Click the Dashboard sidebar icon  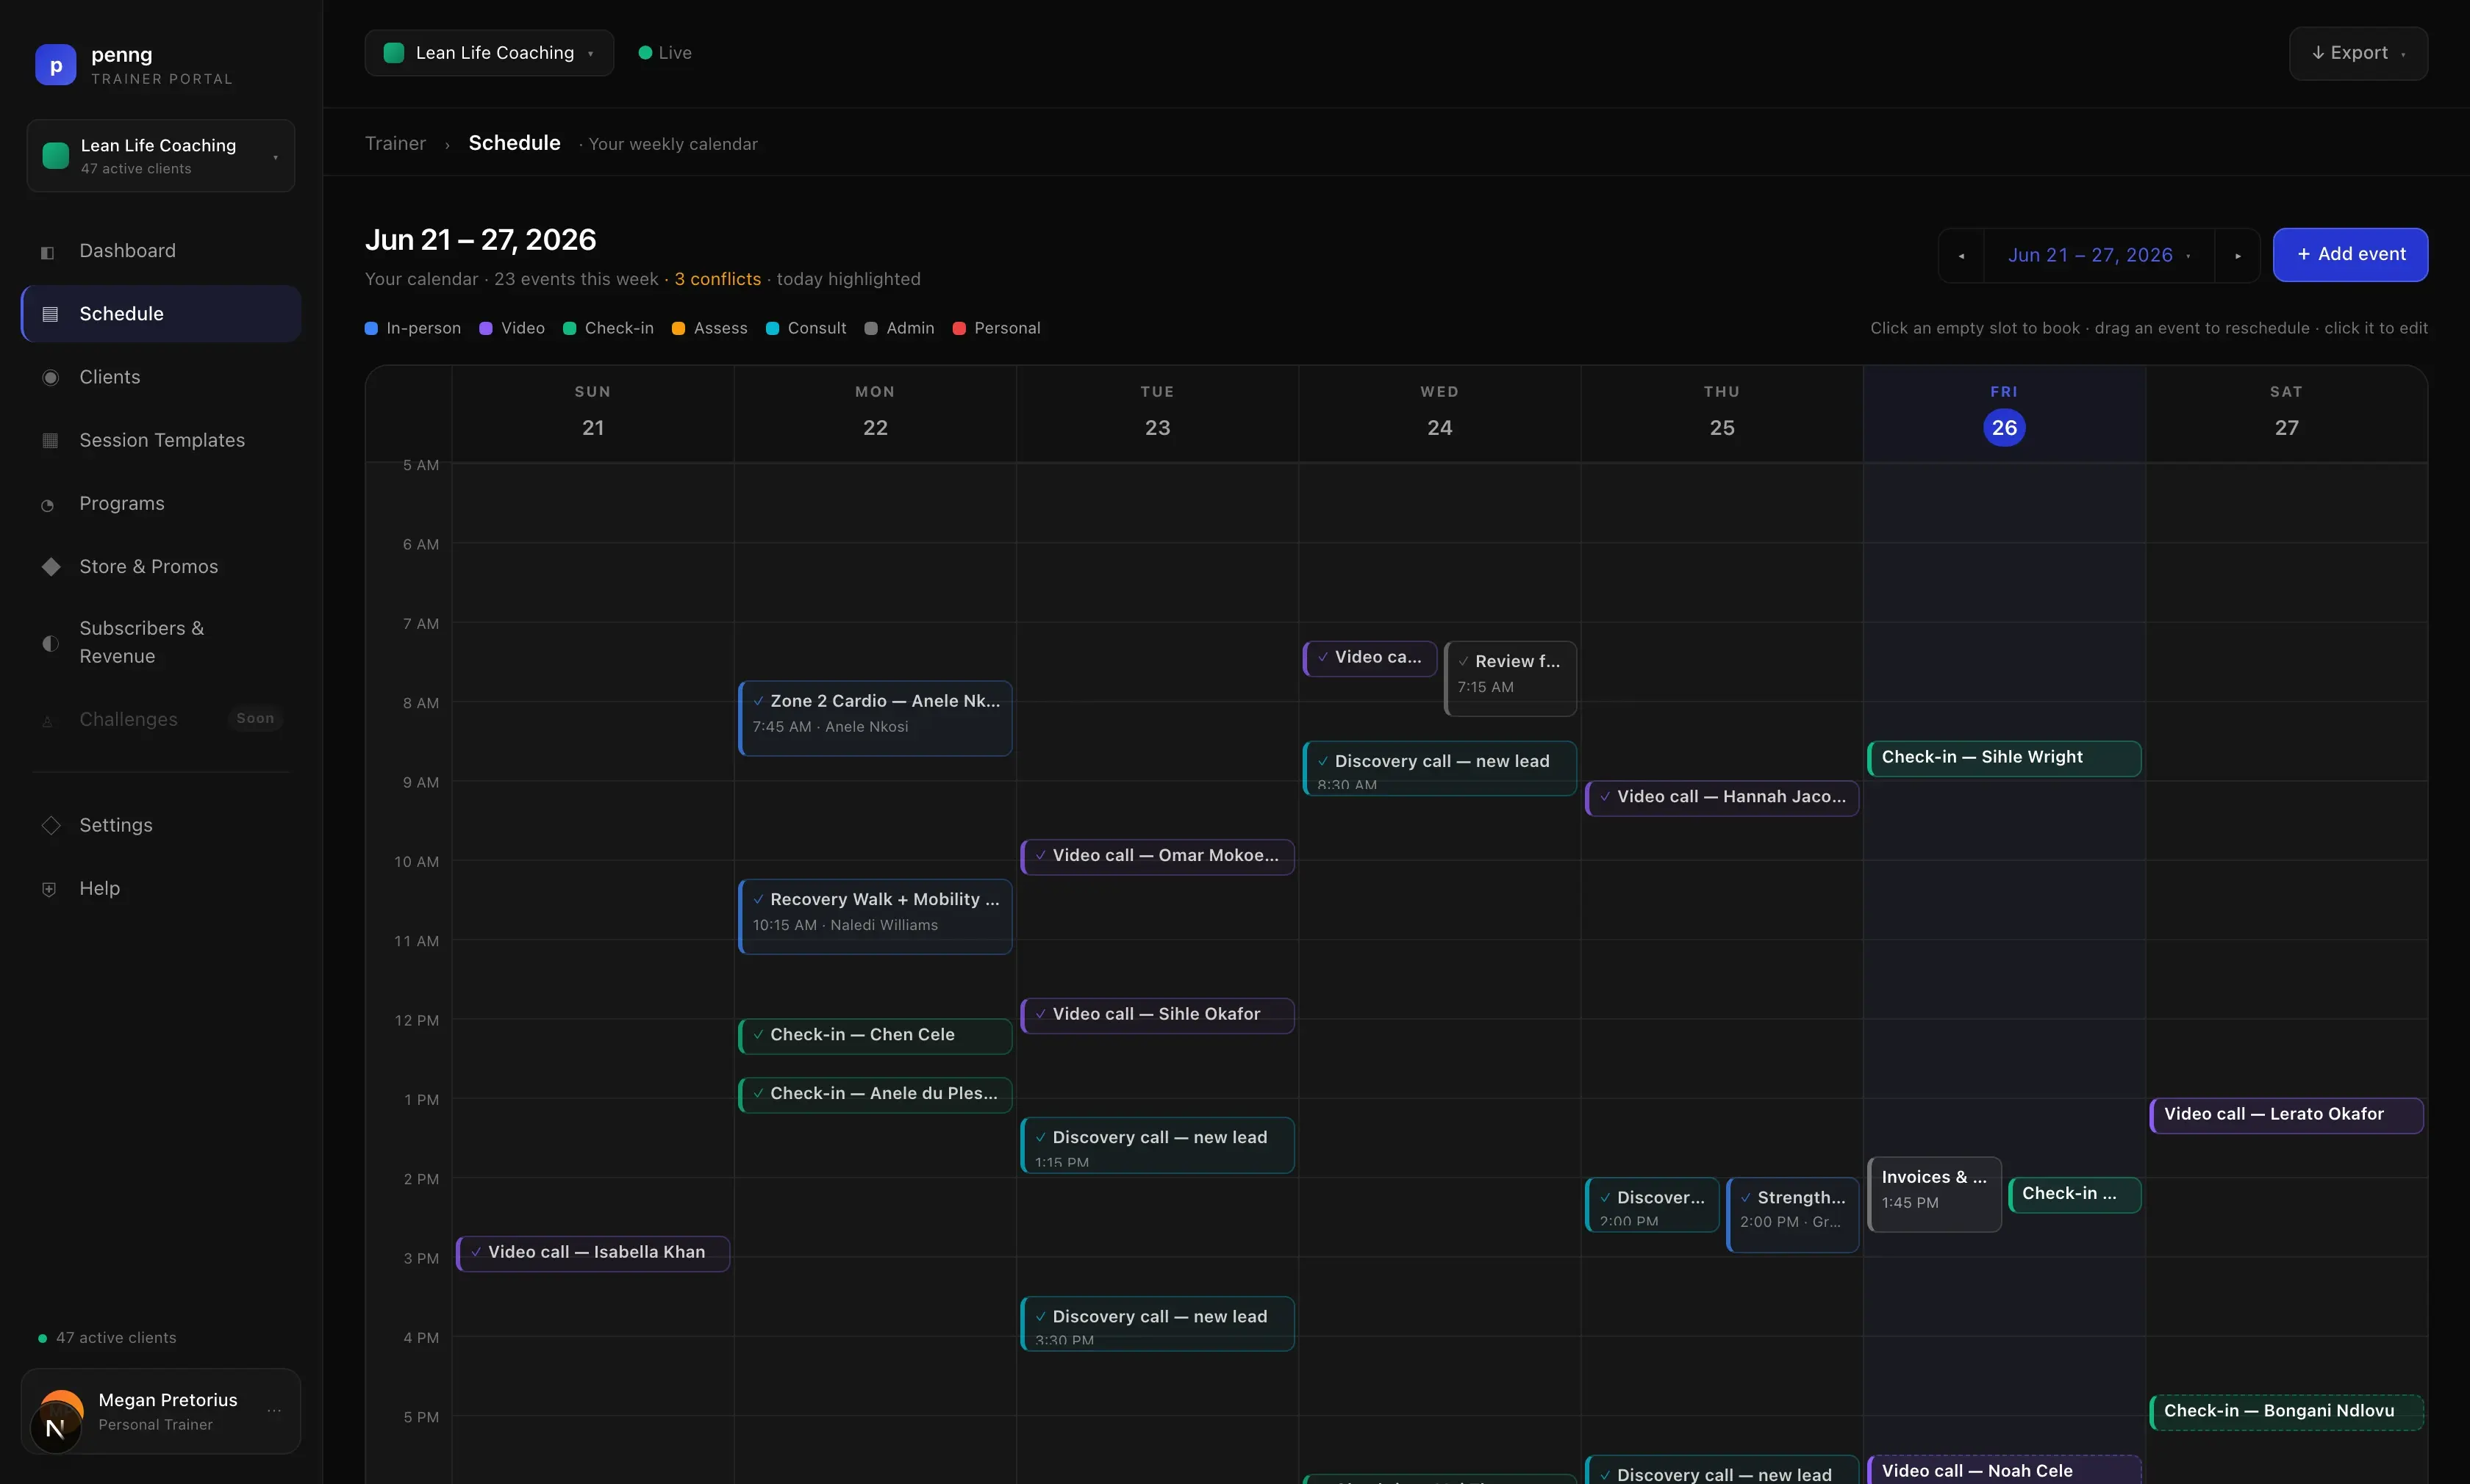(x=47, y=252)
